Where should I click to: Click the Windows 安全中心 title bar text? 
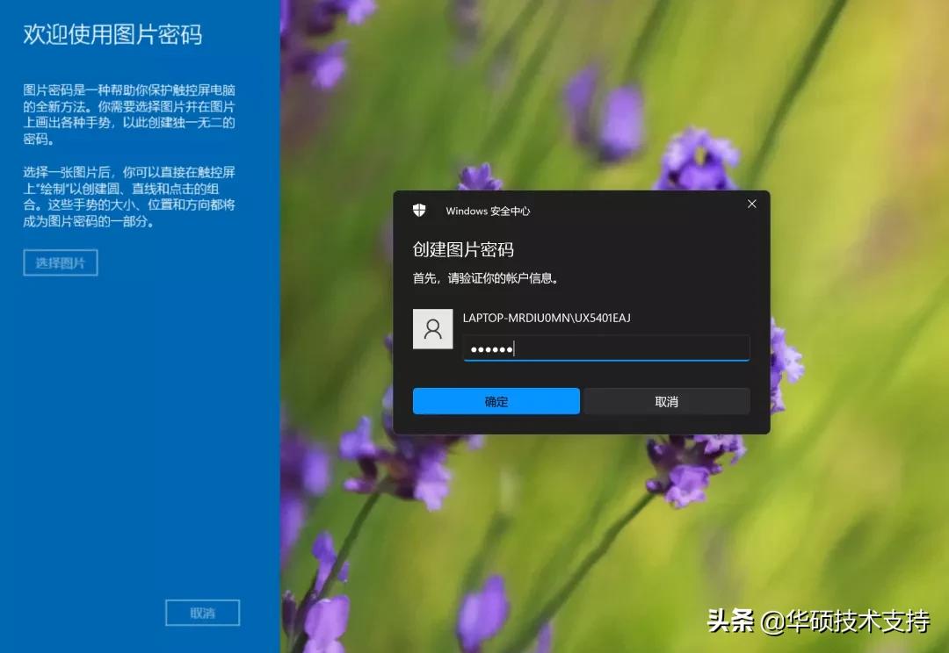pos(488,211)
